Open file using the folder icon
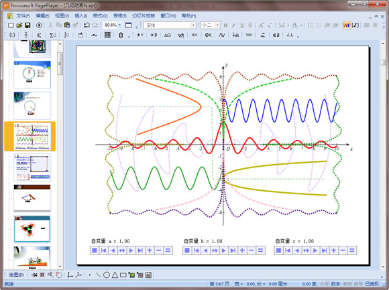Screen dimensions: 389x290 [19, 25]
